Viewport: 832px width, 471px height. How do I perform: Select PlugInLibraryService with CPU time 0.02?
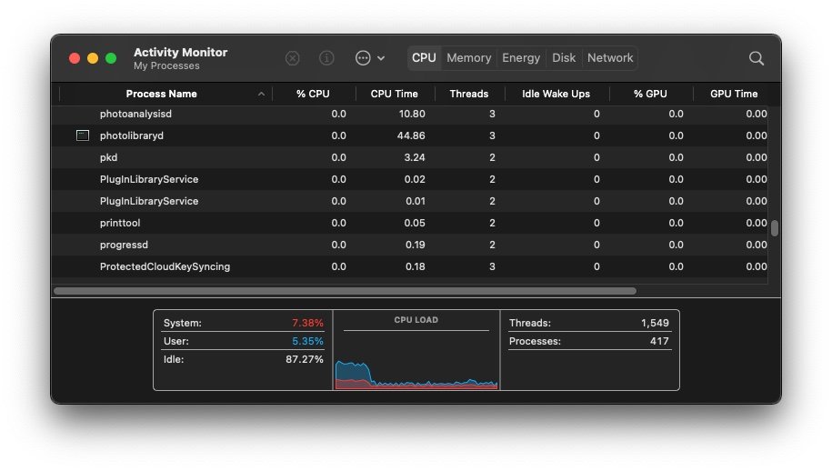[409, 179]
